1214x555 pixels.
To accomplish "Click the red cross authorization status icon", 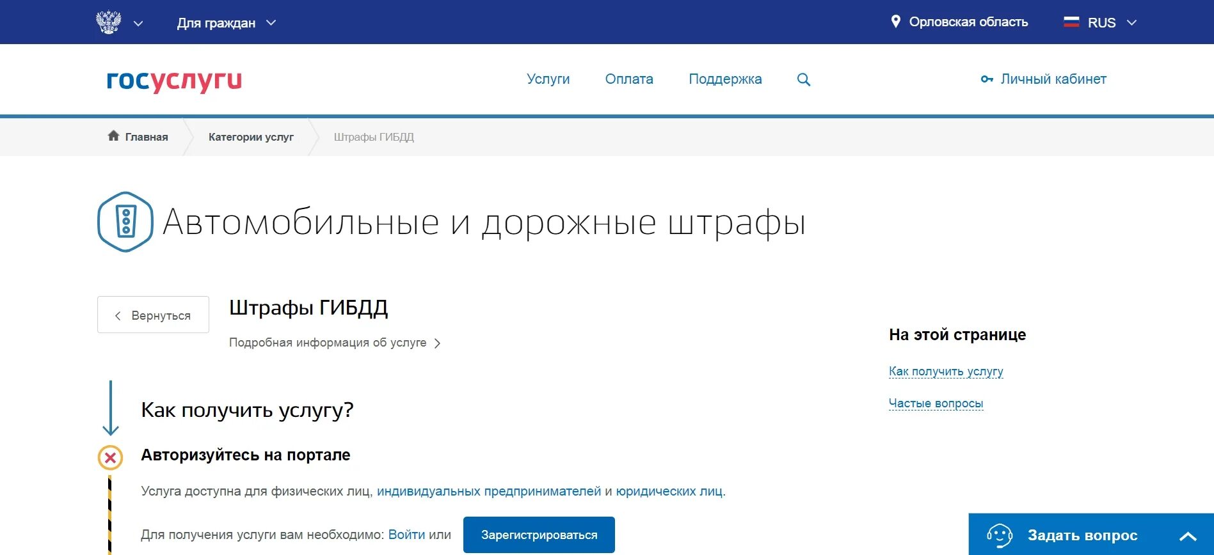I will click(110, 458).
